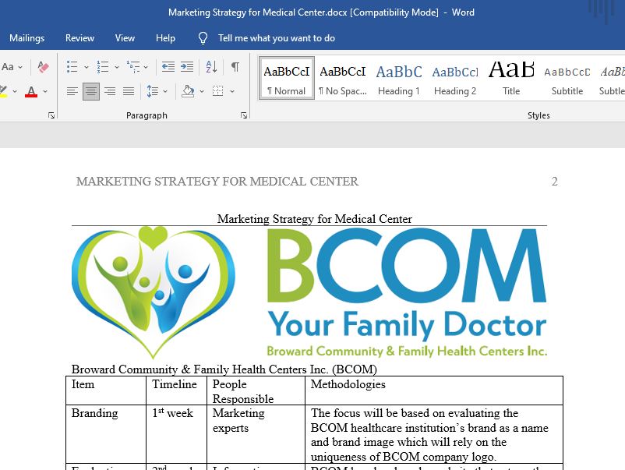Image resolution: width=625 pixels, height=470 pixels.
Task: Open the highlight color dropdown arrow
Action: point(14,92)
